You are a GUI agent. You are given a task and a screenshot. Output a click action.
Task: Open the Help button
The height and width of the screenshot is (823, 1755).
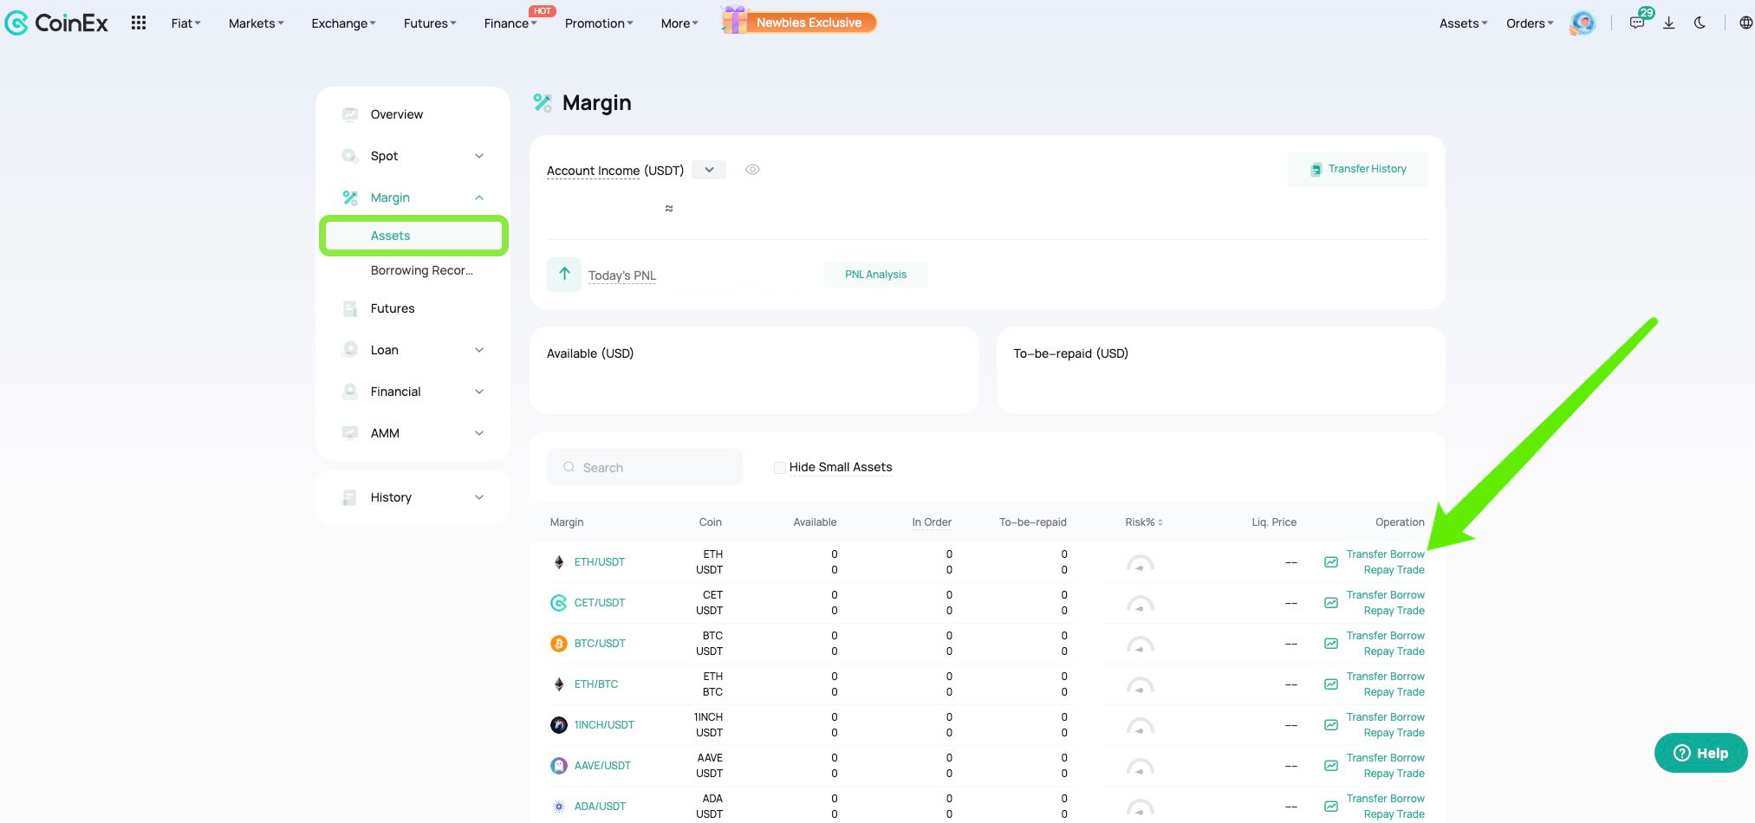[1700, 753]
